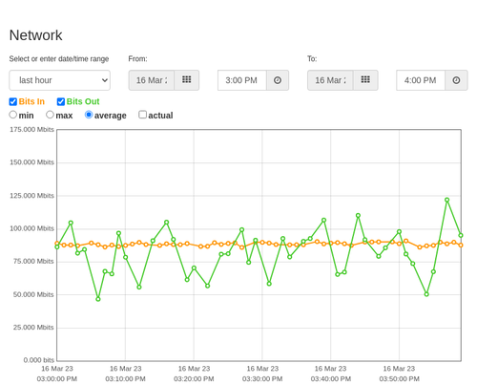477x385 pixels.
Task: Select the max radio button
Action: 50,115
